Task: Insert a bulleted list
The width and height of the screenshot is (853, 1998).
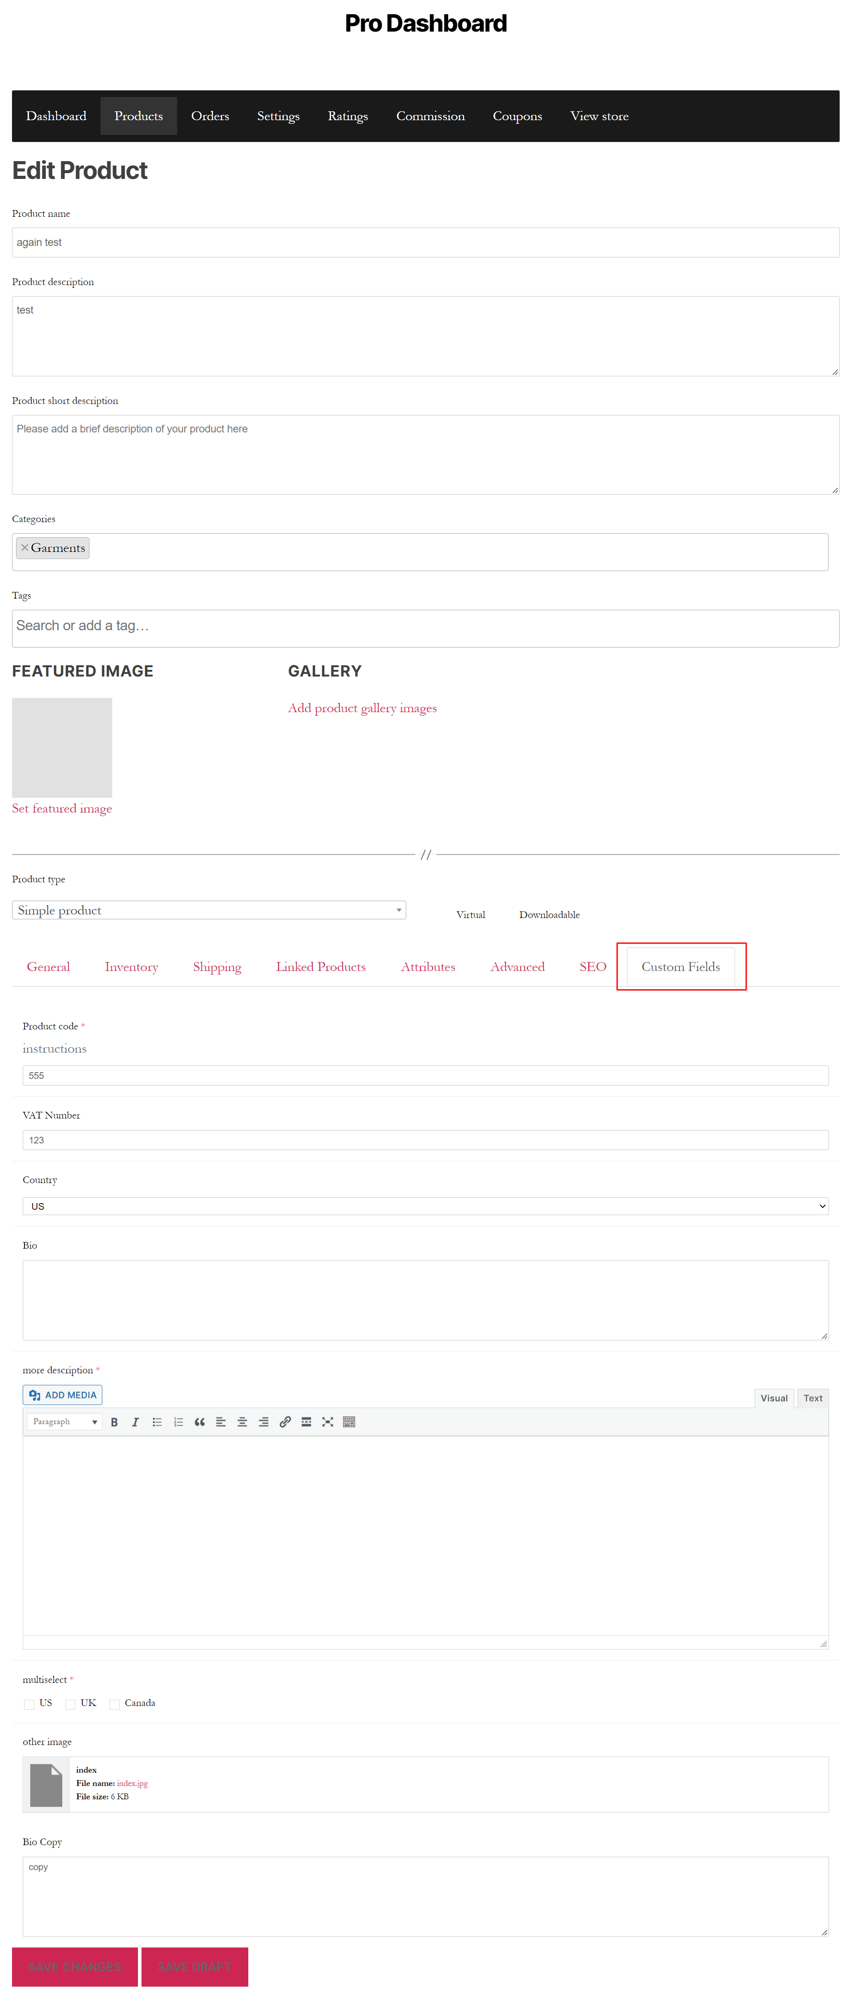Action: point(157,1422)
